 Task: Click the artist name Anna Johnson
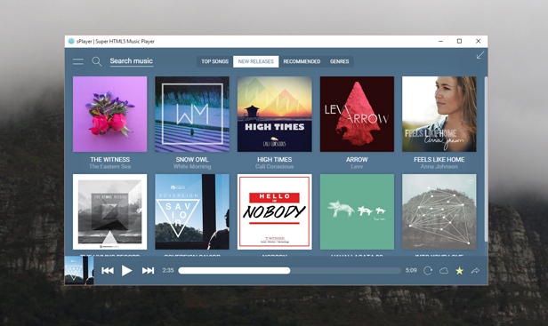[439, 166]
